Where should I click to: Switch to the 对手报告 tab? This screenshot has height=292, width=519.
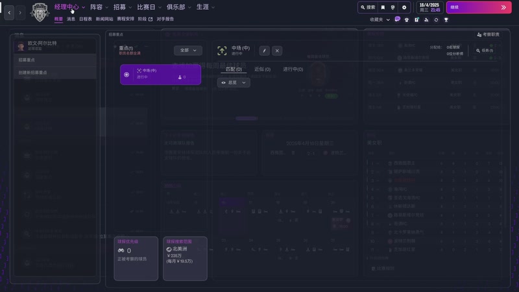[x=165, y=19]
